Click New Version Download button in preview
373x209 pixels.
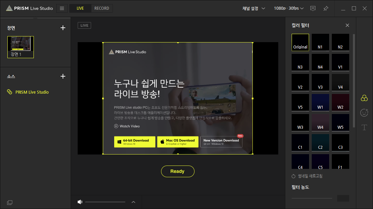click(221, 142)
